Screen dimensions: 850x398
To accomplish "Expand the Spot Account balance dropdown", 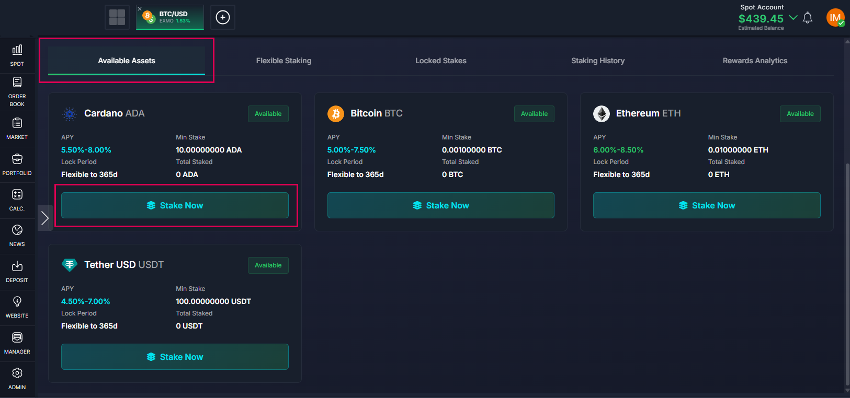I will (793, 18).
